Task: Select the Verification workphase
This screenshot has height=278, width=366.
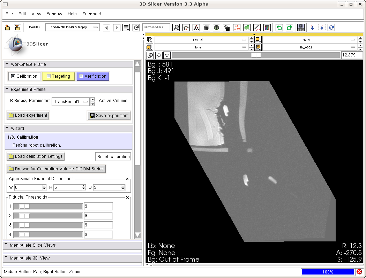Action: tap(93, 76)
